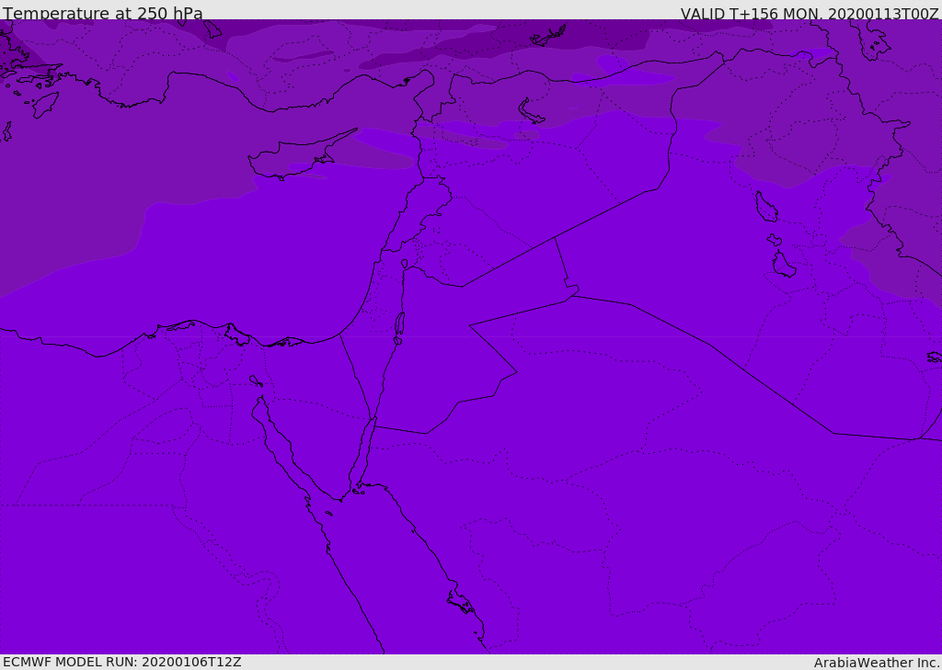This screenshot has height=670, width=942.
Task: Click the 'VALID T+156 MON. 20200113T00Z' label
Action: 810,13
